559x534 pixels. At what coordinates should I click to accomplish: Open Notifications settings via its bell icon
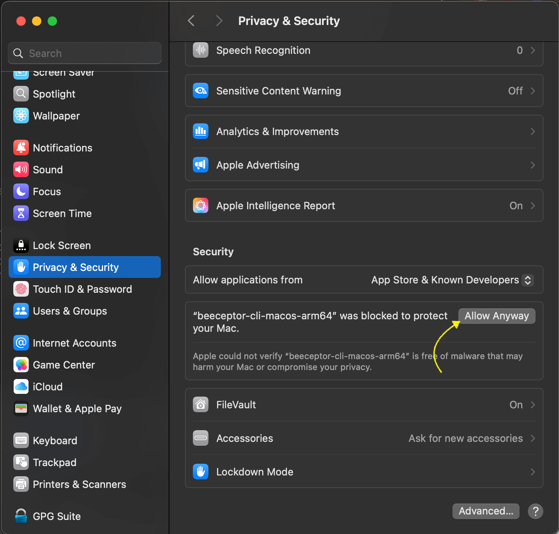click(x=21, y=148)
